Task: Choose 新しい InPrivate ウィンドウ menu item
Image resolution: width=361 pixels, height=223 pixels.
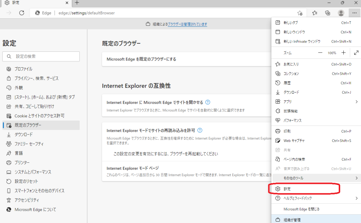Action: pos(302,42)
